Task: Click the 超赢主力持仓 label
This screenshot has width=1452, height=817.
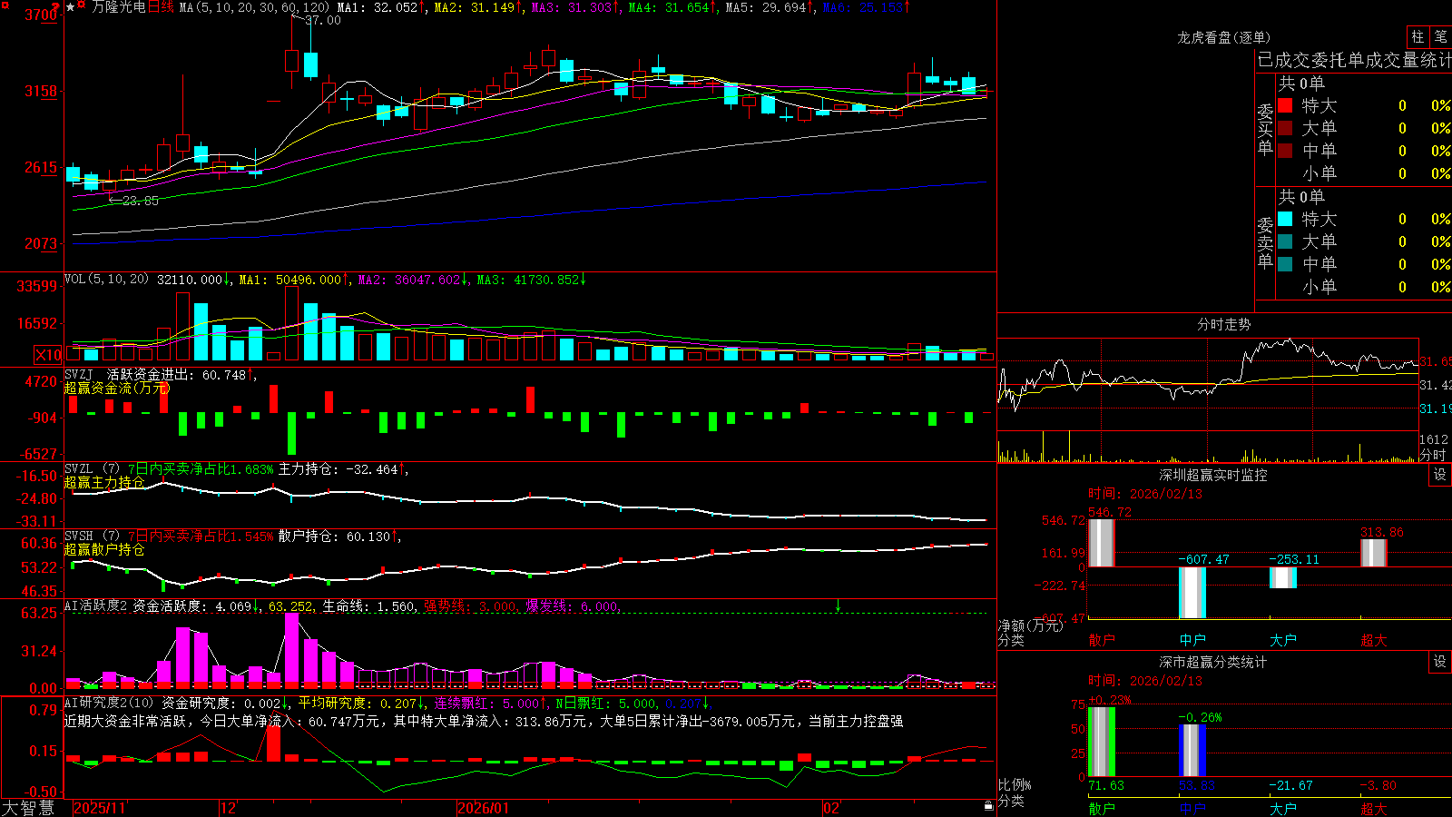Action: click(x=104, y=482)
